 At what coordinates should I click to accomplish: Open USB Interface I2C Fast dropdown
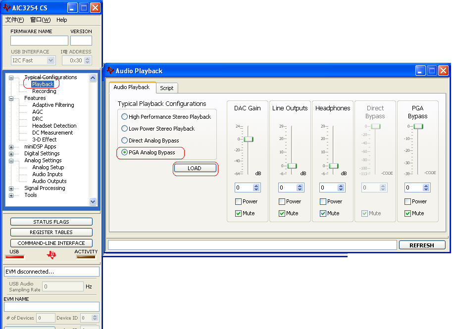(x=50, y=60)
